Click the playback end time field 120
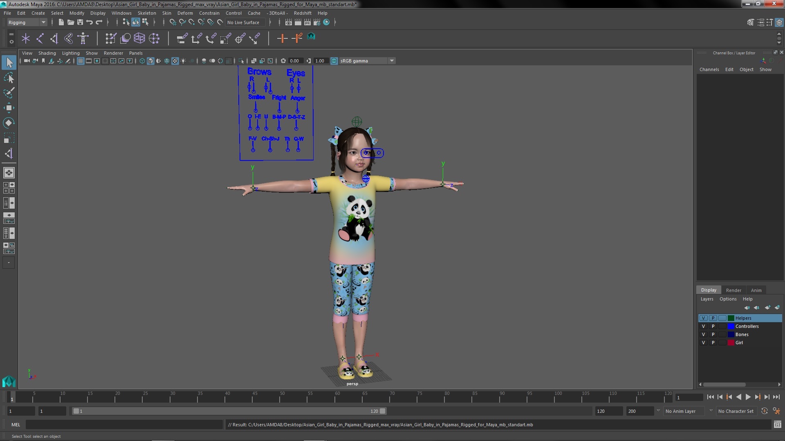 (x=608, y=411)
